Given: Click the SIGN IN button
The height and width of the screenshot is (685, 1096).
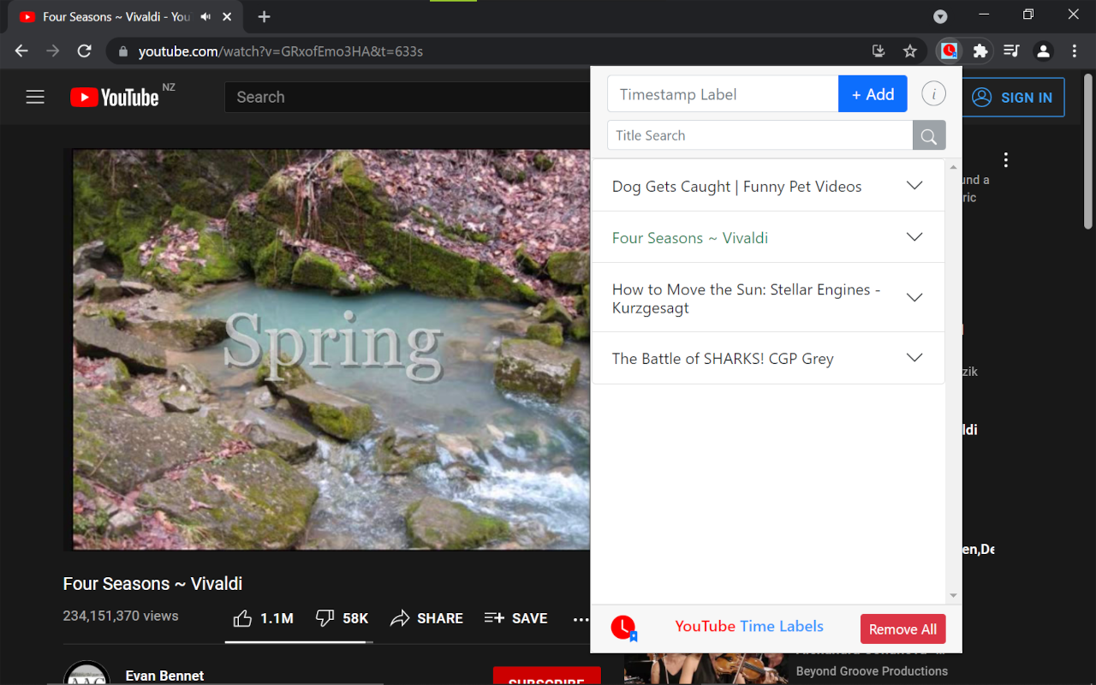Looking at the screenshot, I should [x=1013, y=98].
